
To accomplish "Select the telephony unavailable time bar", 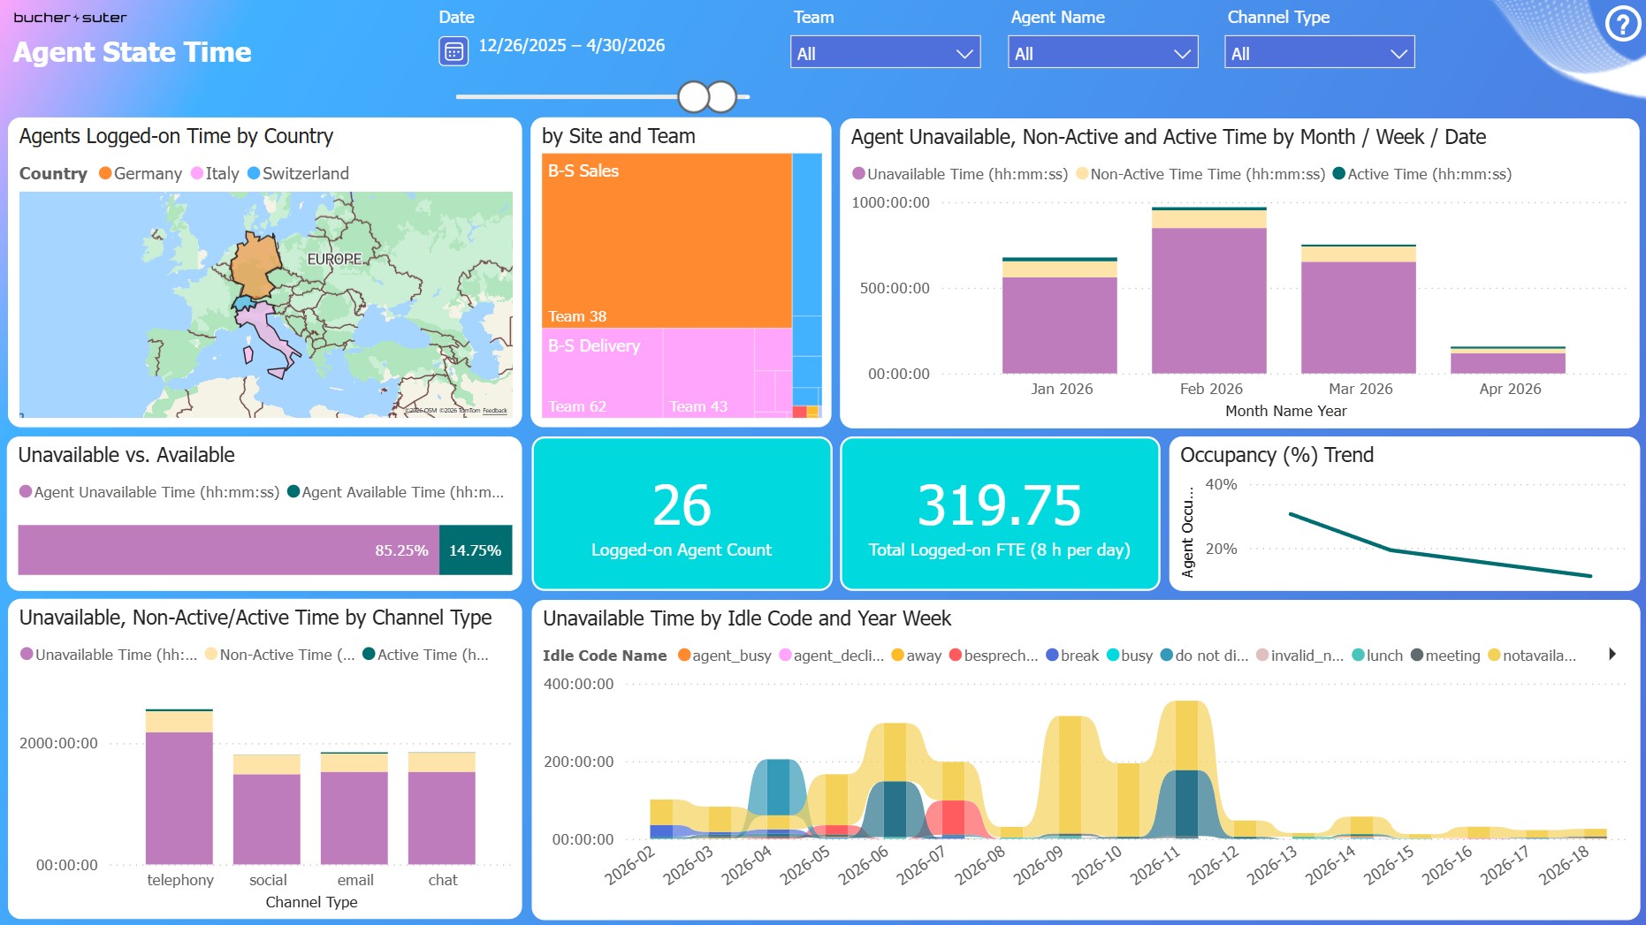I will coord(179,799).
